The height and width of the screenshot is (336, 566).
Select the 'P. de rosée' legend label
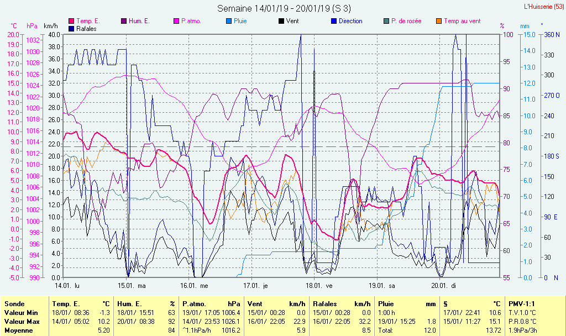(x=406, y=22)
